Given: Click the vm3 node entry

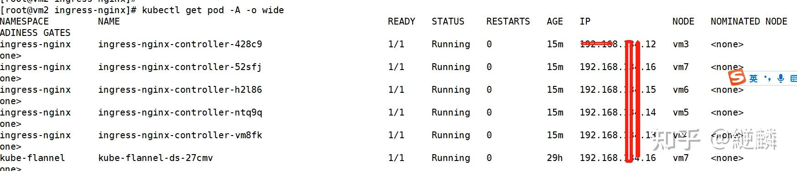Looking at the screenshot, I should tap(681, 44).
